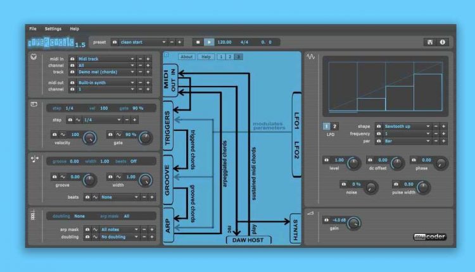Open the preset dropdown showing clean start
This screenshot has width=475, height=272.
142,42
